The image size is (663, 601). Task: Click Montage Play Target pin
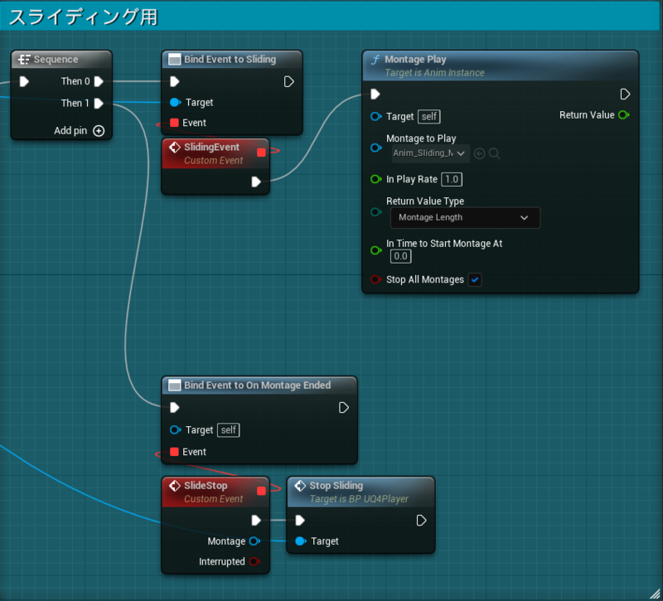click(x=376, y=116)
